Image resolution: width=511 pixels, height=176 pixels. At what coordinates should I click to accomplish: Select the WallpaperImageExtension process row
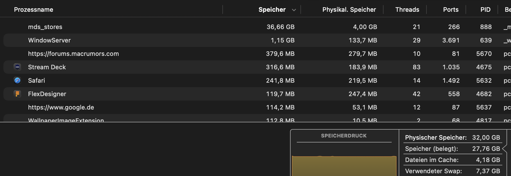66,120
